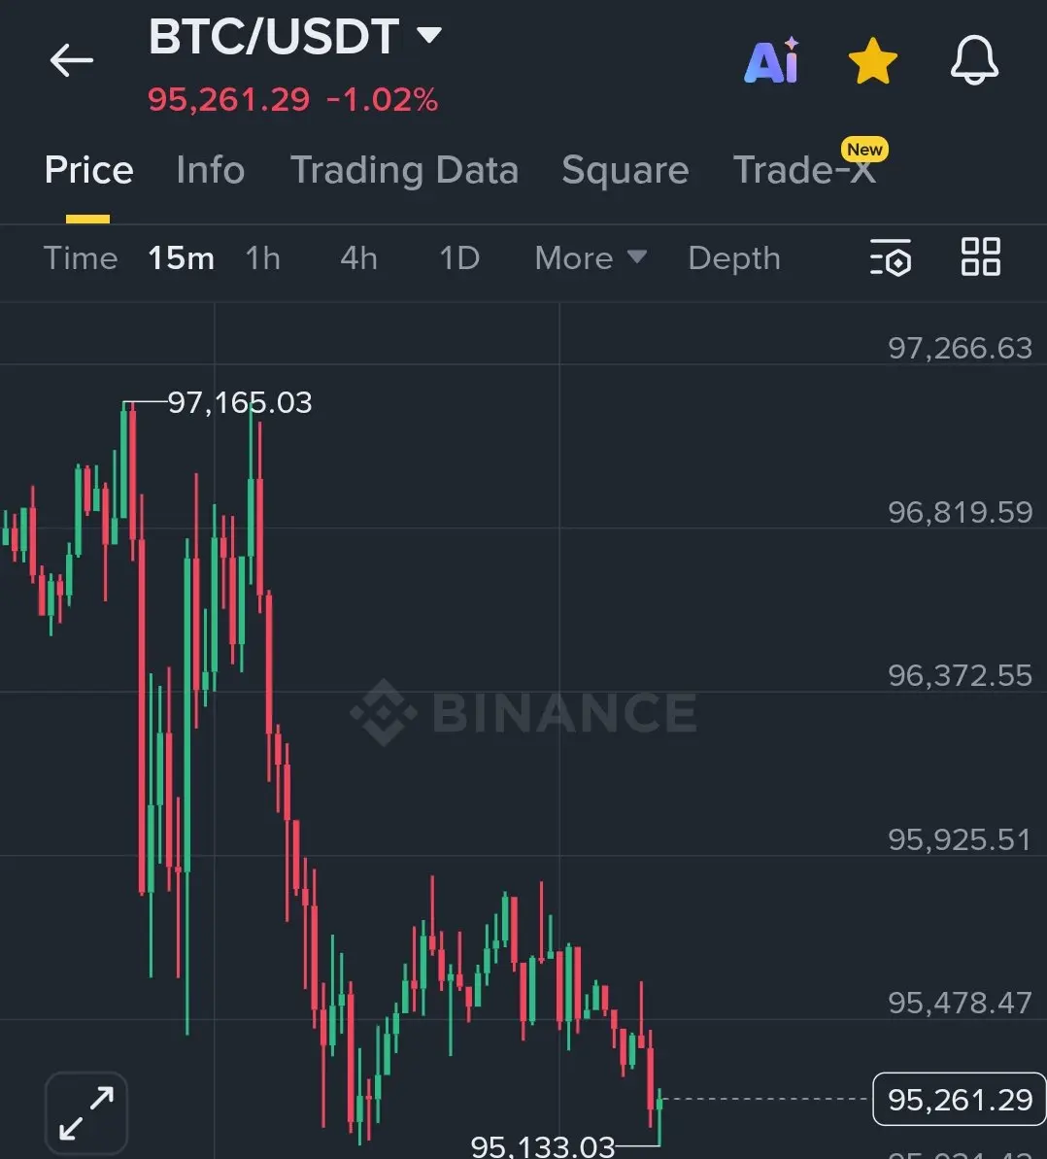1047x1159 pixels.
Task: Select the 1h timeframe
Action: pos(263,258)
